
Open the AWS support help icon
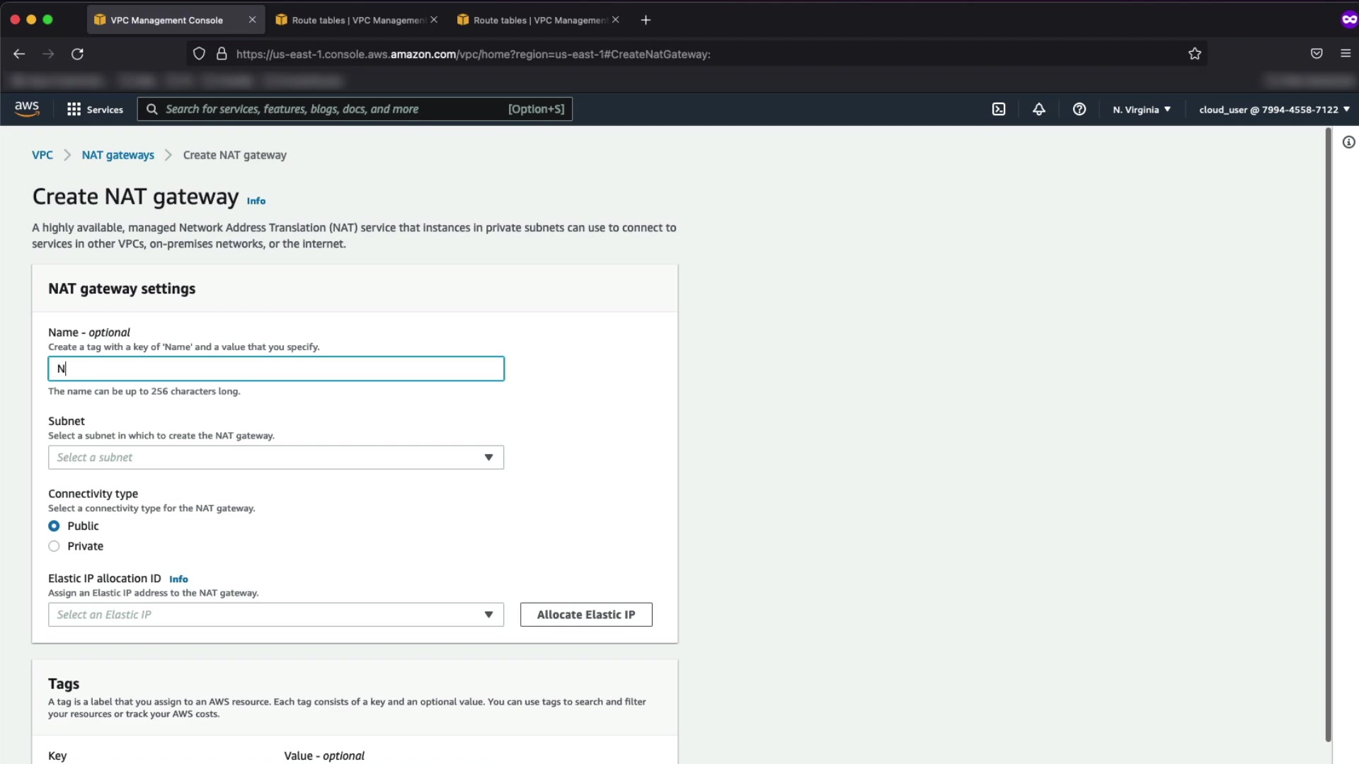tap(1079, 109)
